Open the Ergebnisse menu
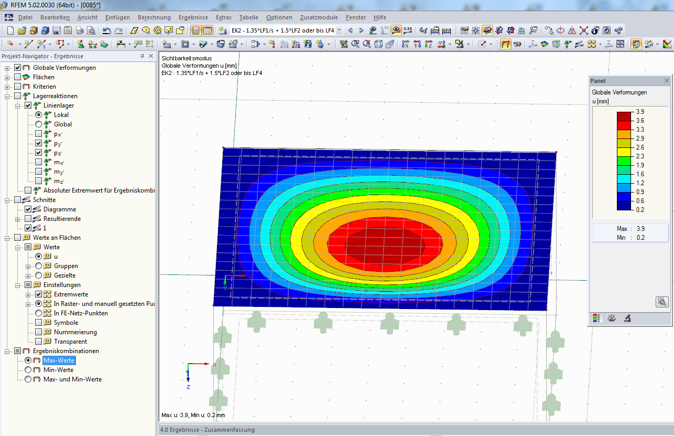This screenshot has width=674, height=436. (x=193, y=17)
